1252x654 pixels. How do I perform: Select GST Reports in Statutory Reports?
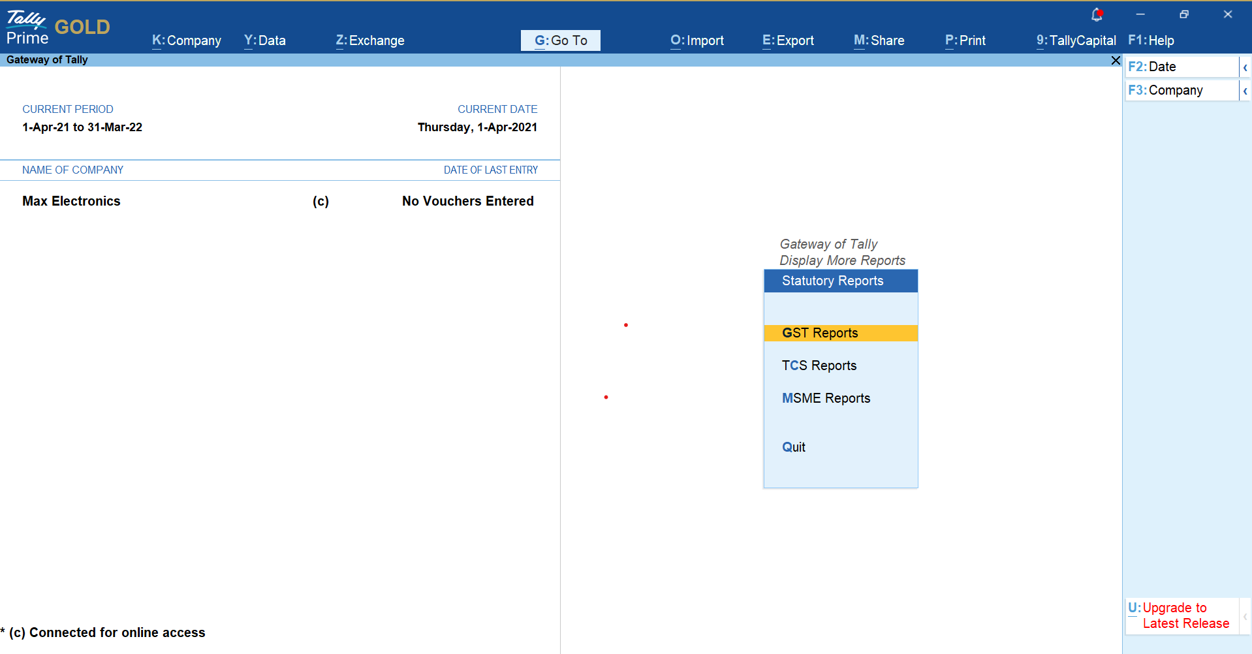[820, 333]
